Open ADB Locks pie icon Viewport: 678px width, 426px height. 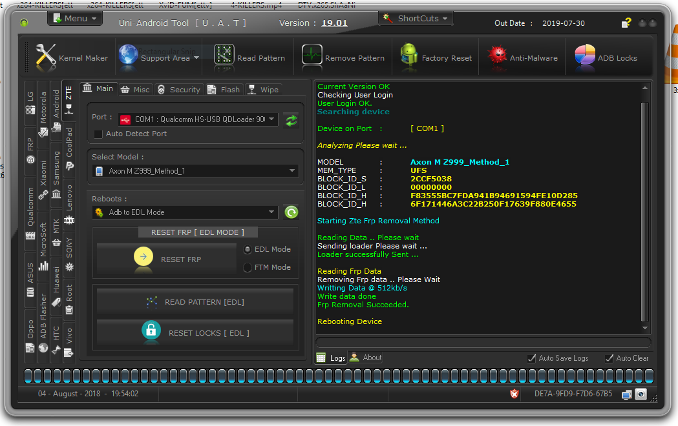point(584,56)
